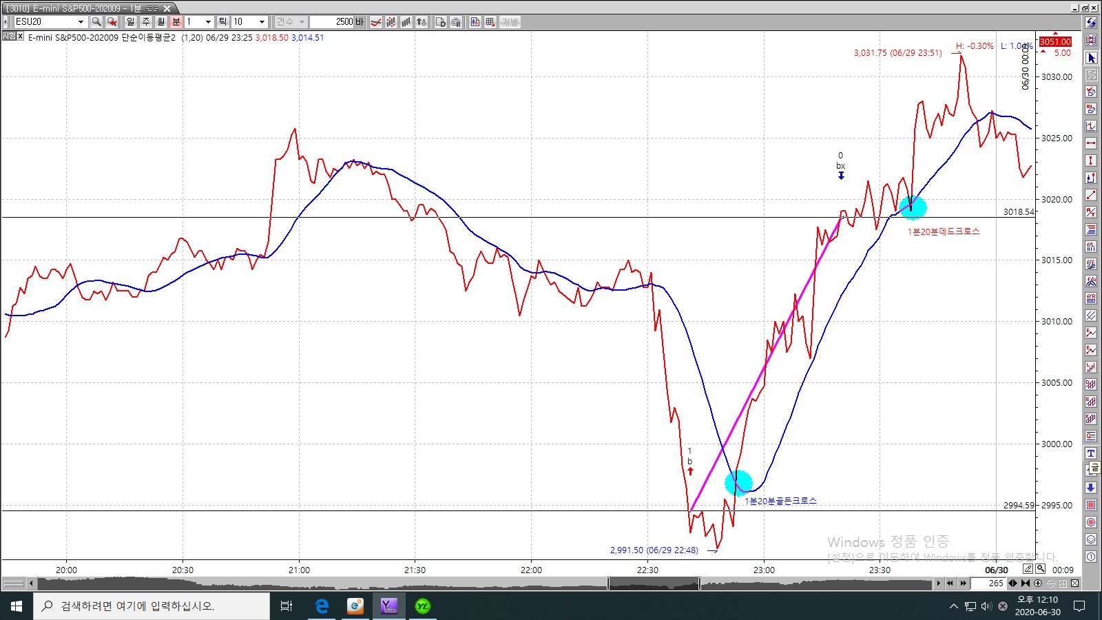Viewport: 1102px width, 620px height.
Task: Click the magnifier icon beside 06/30 date
Action: point(1040,569)
